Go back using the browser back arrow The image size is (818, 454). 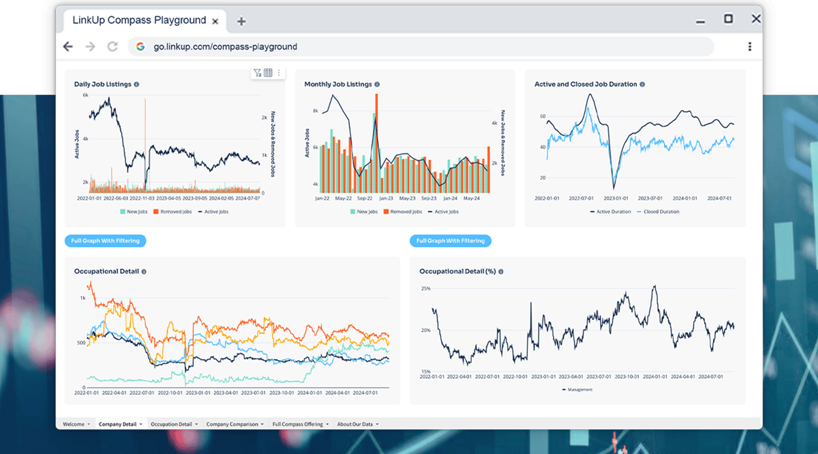pyautogui.click(x=67, y=46)
